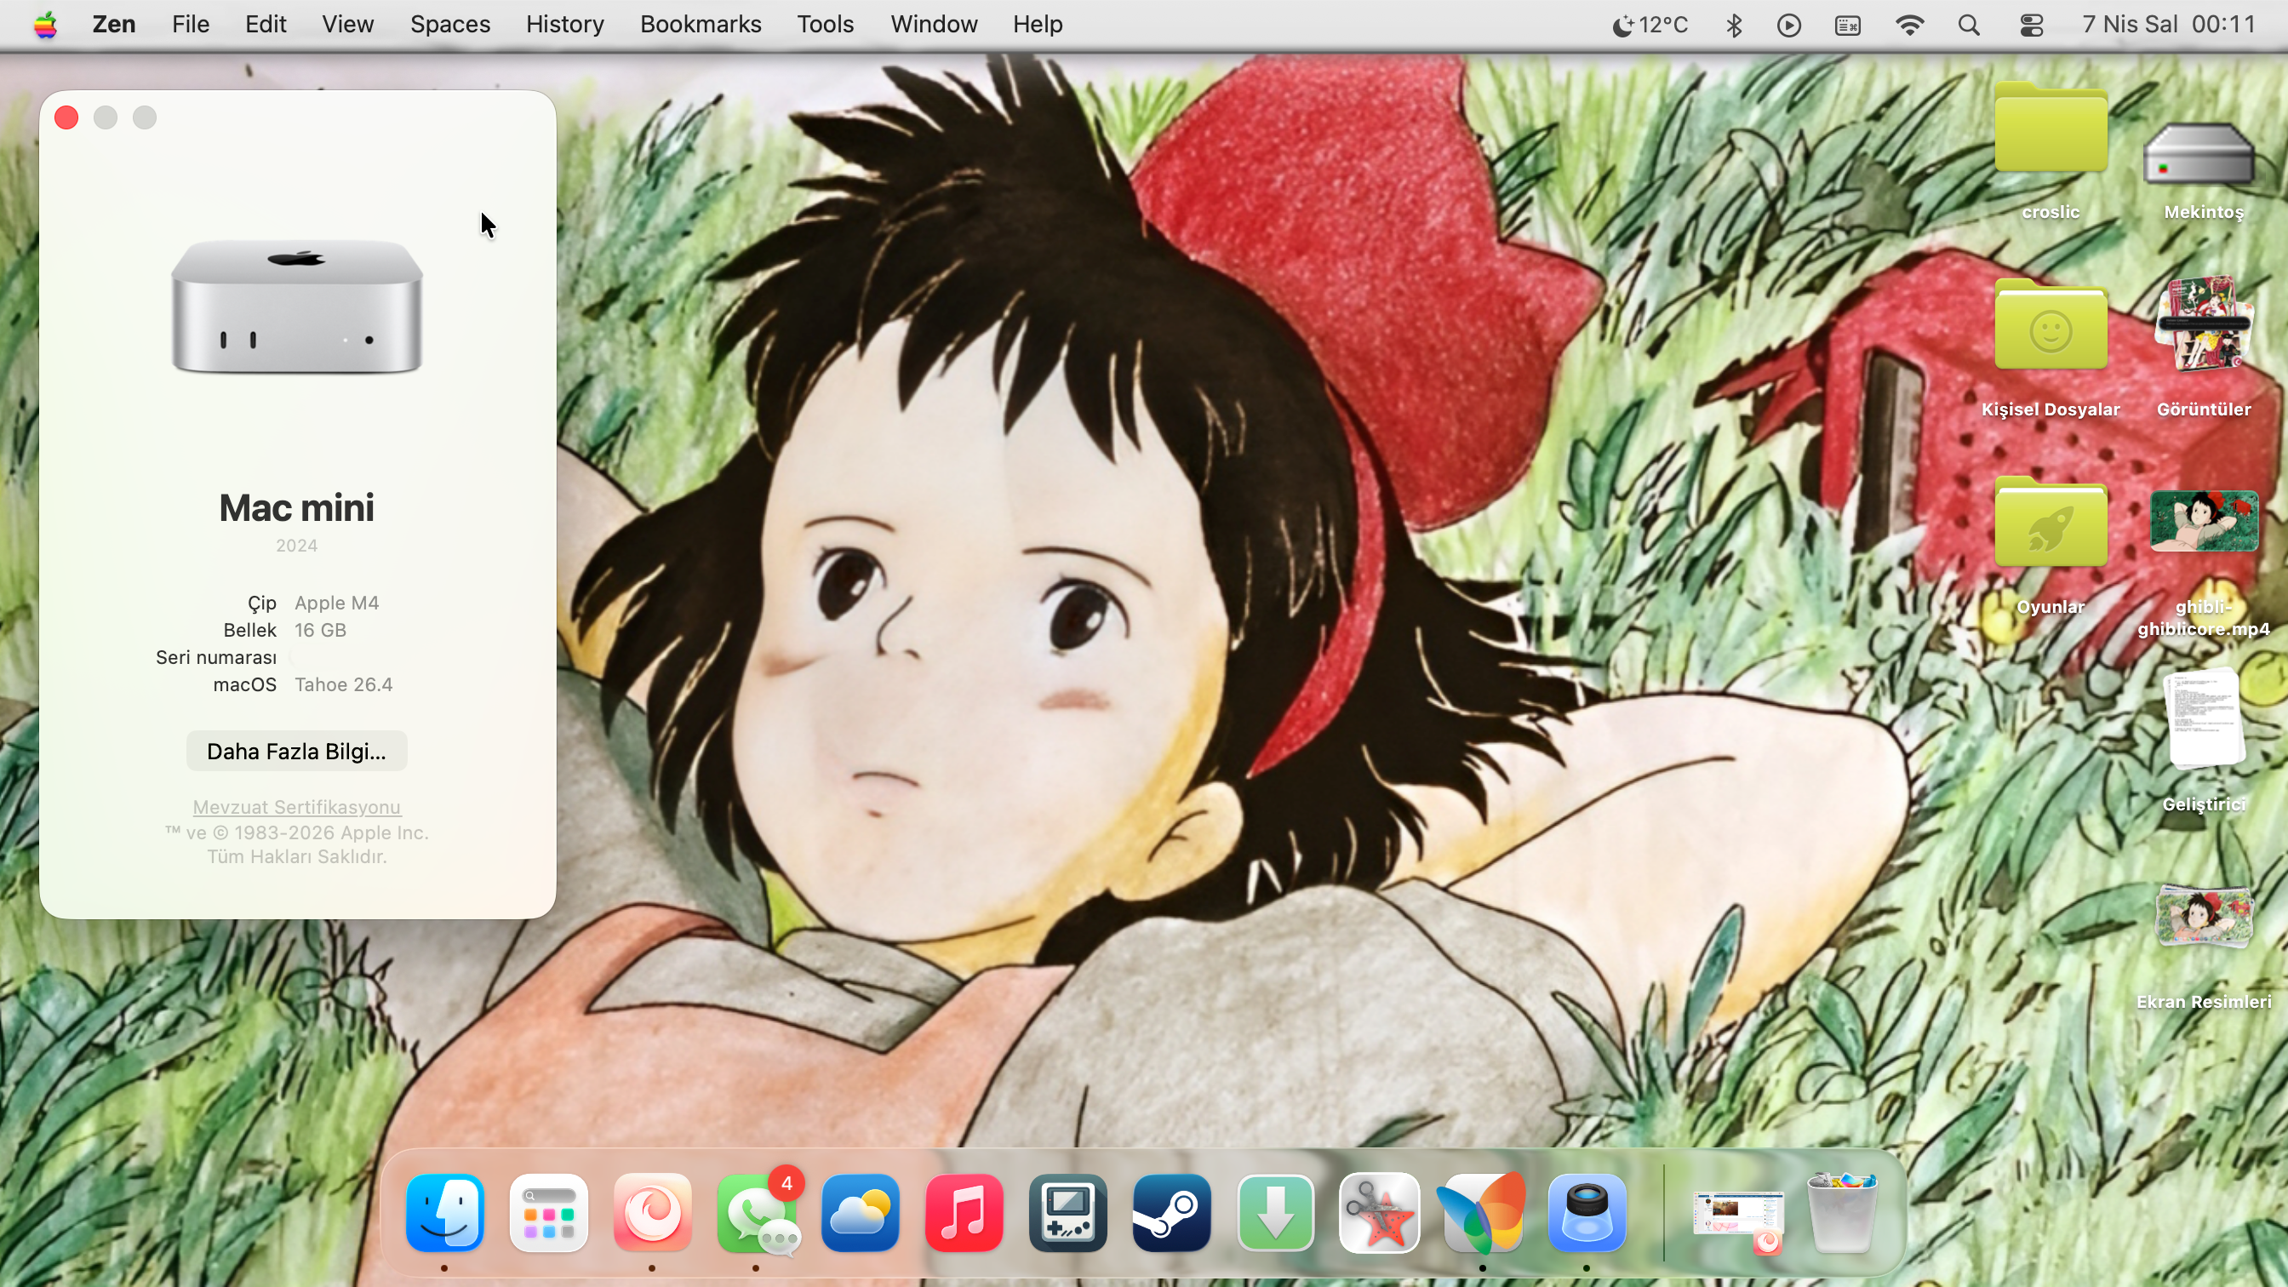Image resolution: width=2288 pixels, height=1287 pixels.
Task: Click the 16 GB memory value
Action: click(321, 631)
